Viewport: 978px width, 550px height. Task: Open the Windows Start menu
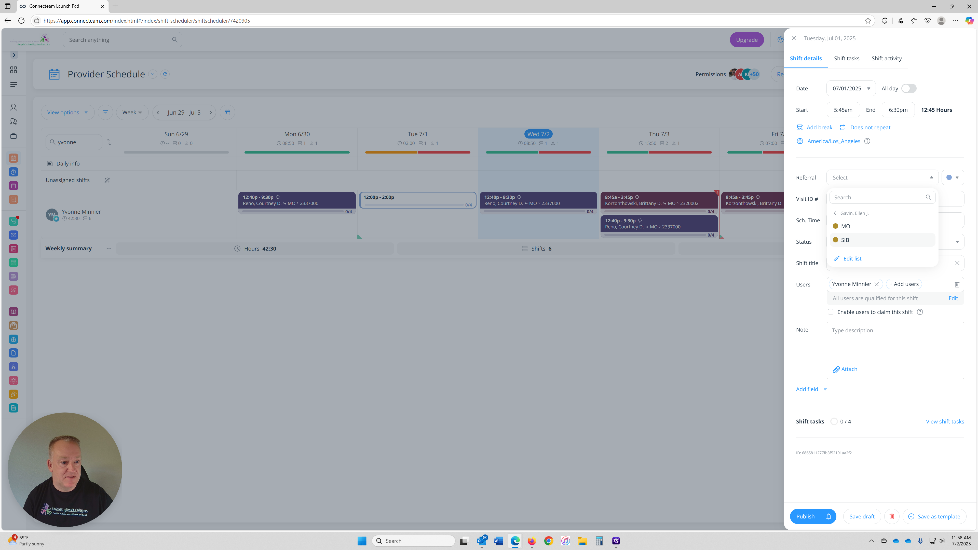[x=362, y=541]
